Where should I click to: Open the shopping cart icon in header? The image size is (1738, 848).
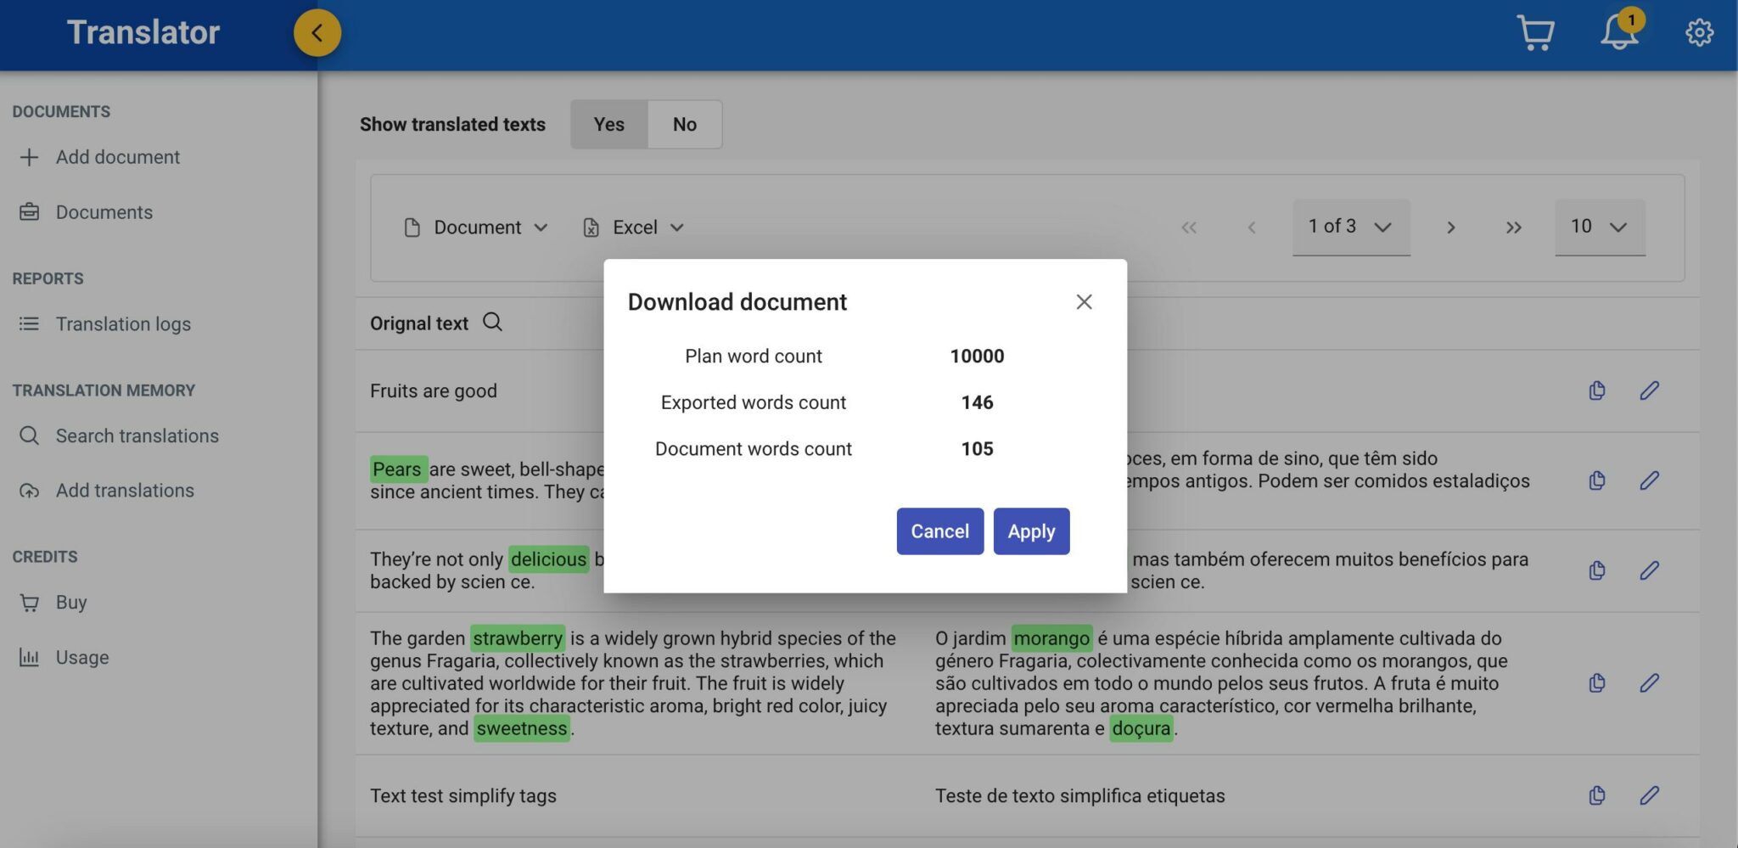click(x=1534, y=33)
